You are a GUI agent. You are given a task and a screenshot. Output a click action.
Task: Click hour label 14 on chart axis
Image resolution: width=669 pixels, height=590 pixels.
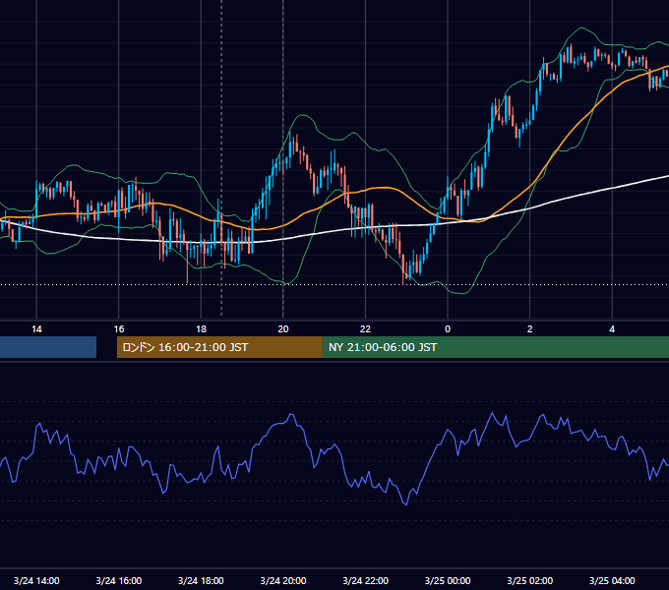[36, 329]
